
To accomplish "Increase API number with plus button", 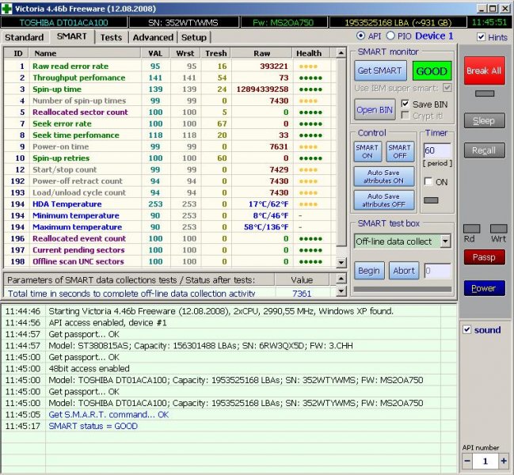I will [x=502, y=461].
